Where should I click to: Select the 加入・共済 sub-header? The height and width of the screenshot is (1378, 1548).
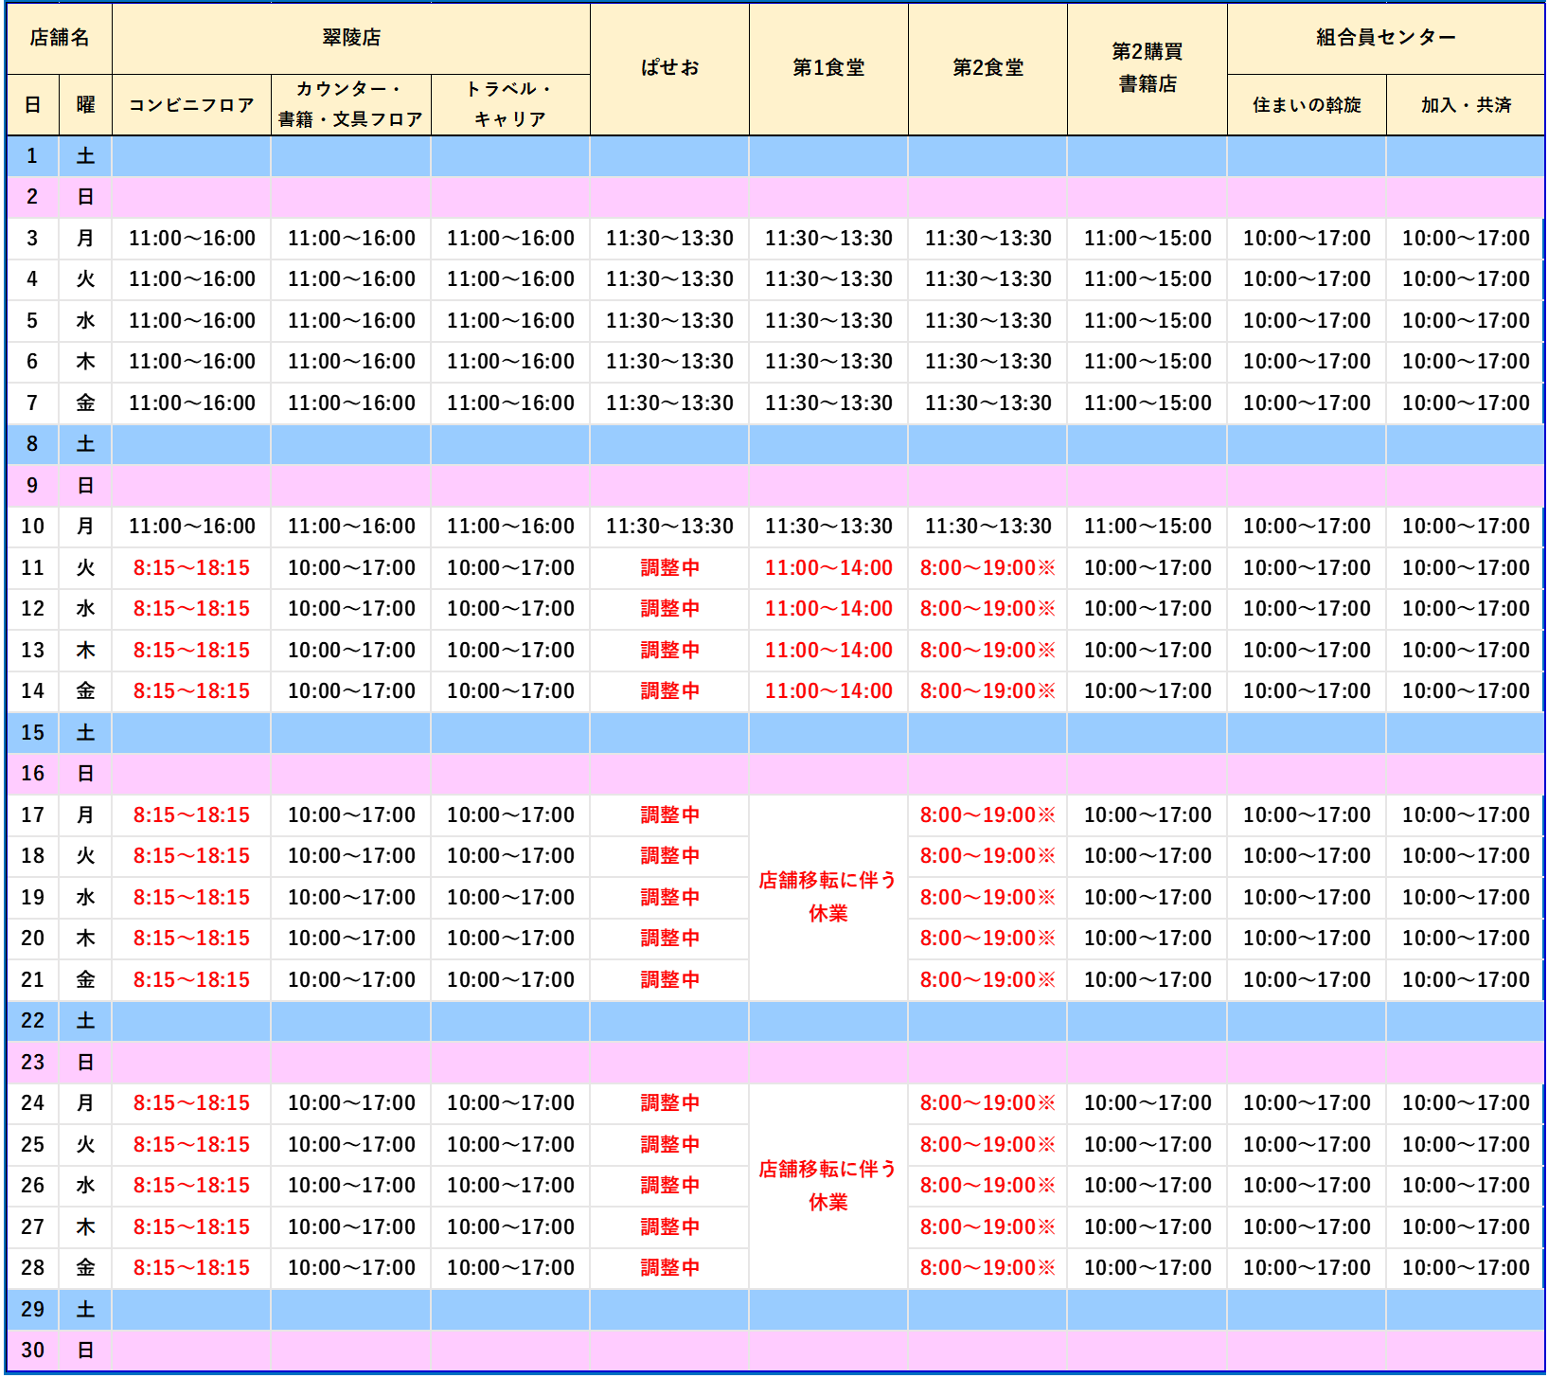pyautogui.click(x=1466, y=105)
